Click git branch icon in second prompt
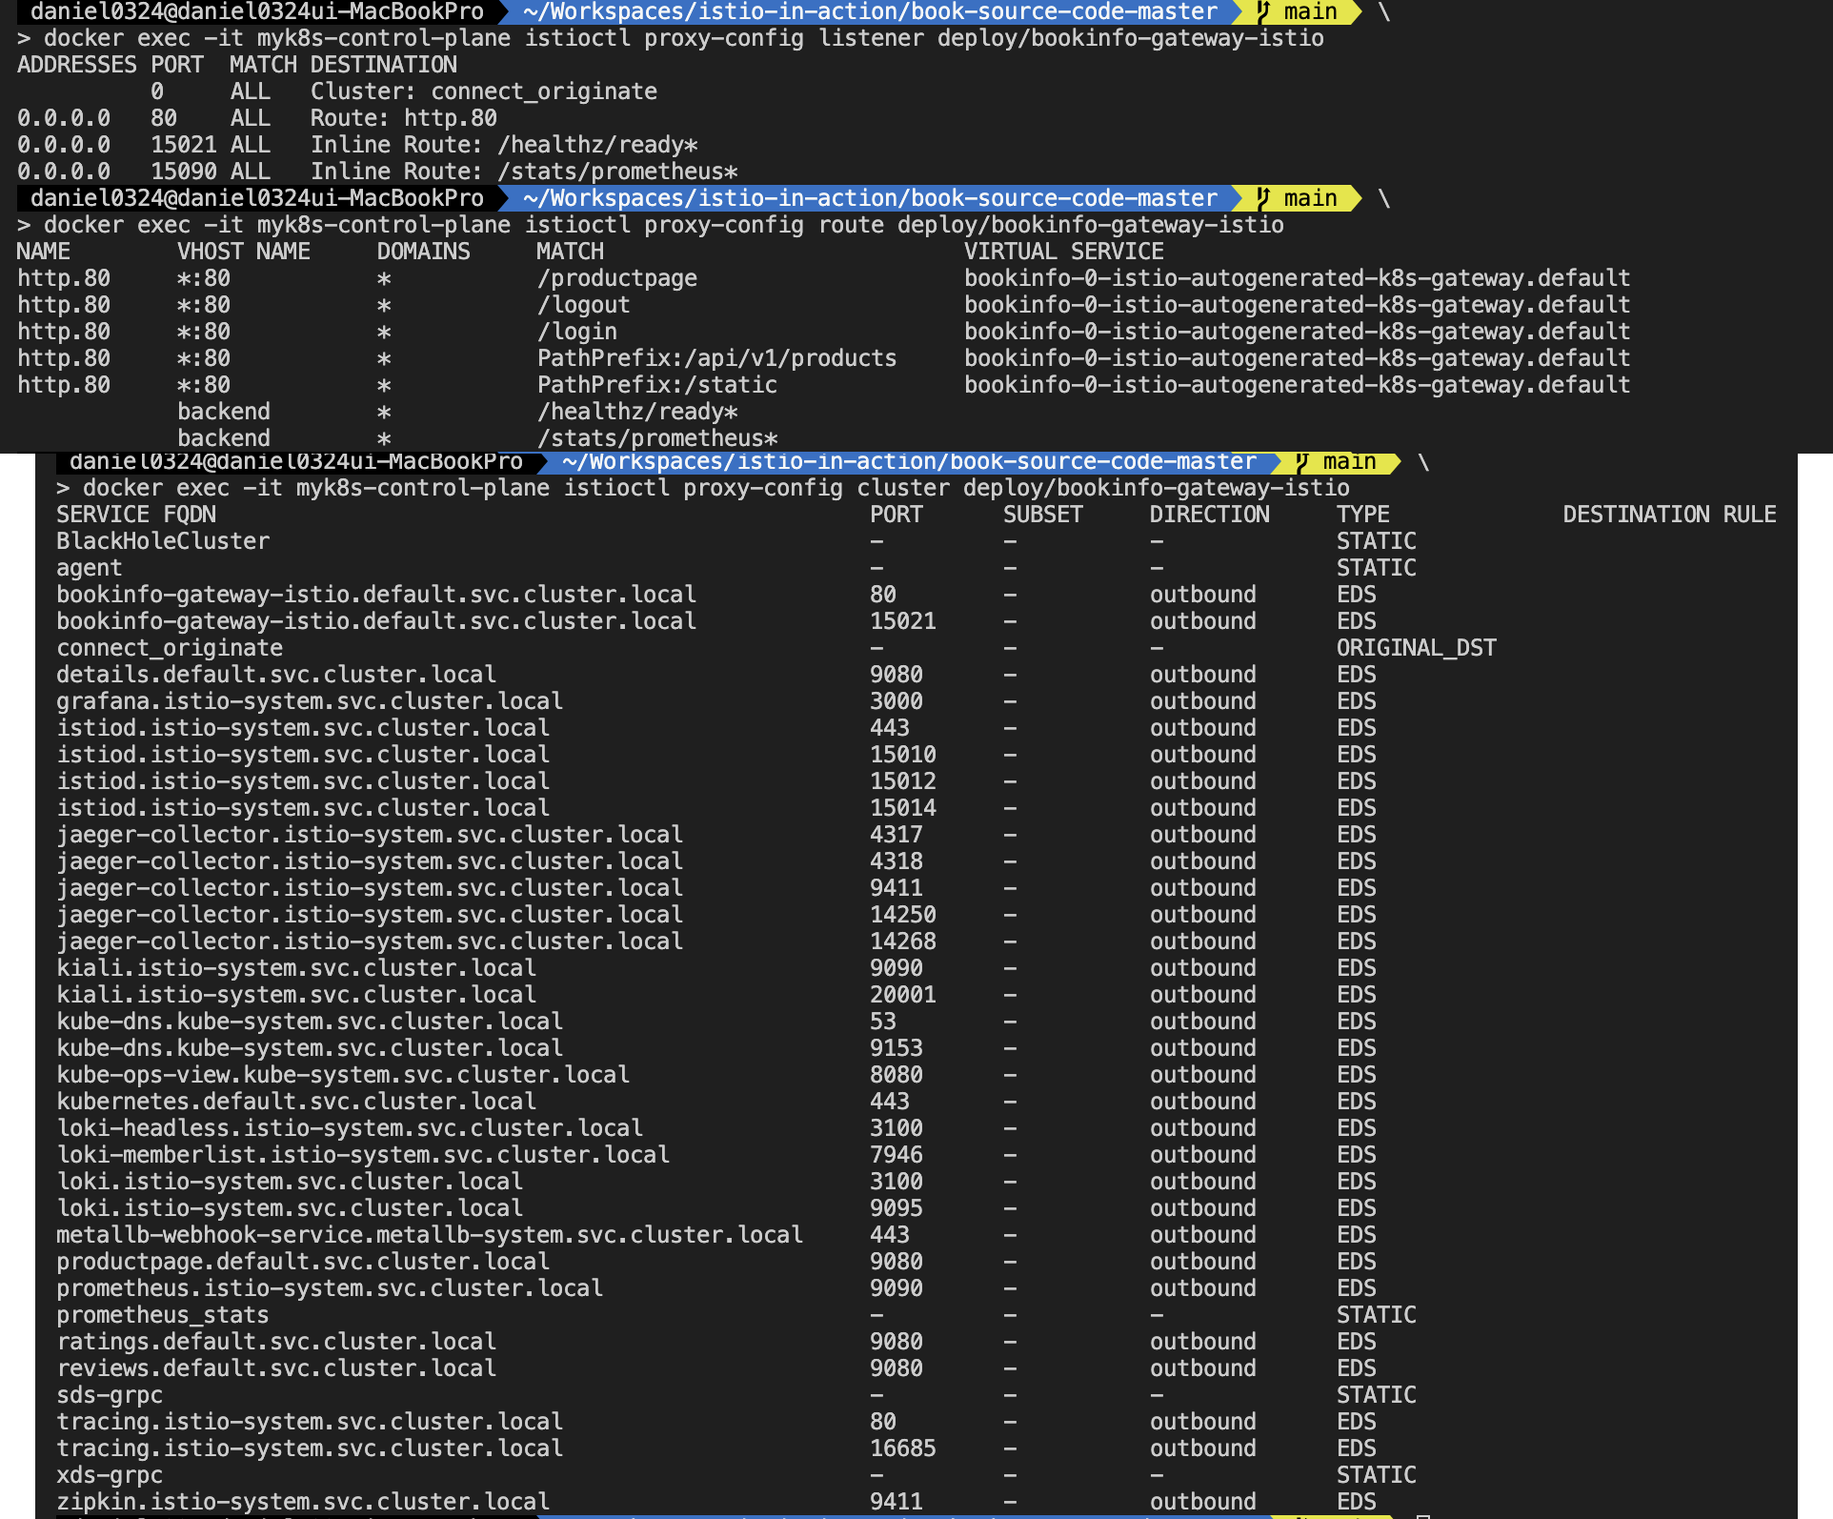1833x1519 pixels. 1263,198
